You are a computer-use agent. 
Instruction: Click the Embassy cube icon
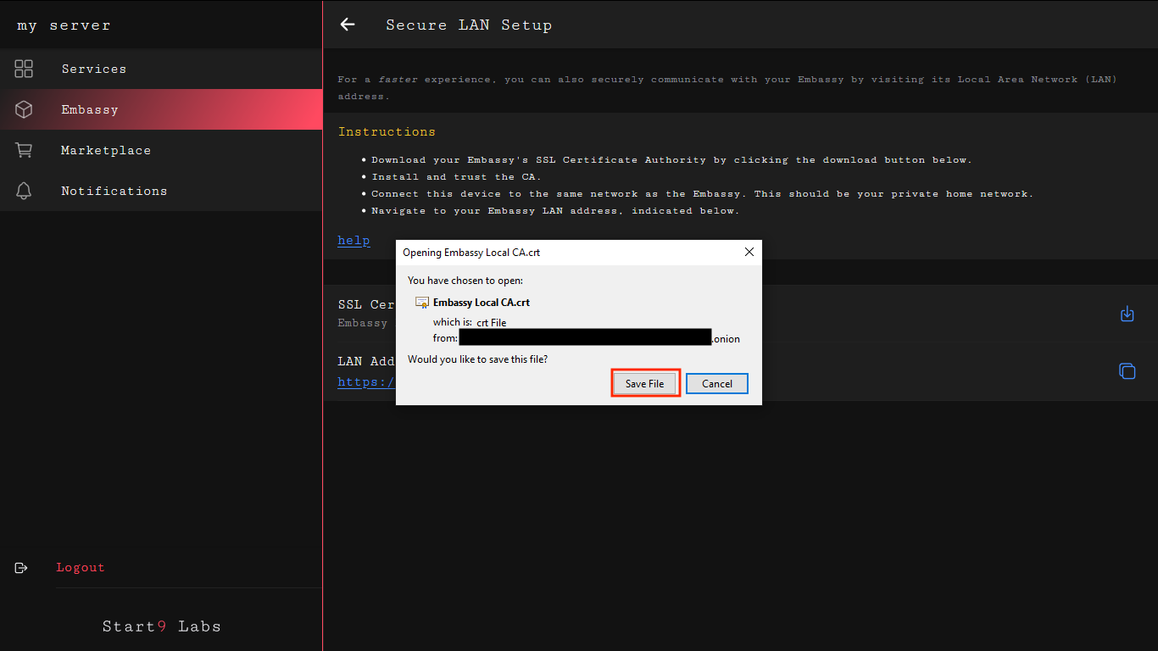coord(24,109)
